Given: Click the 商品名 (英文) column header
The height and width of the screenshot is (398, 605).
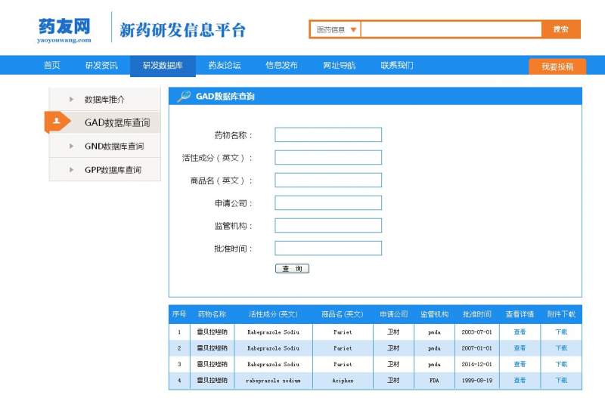Looking at the screenshot, I should click(x=343, y=314).
